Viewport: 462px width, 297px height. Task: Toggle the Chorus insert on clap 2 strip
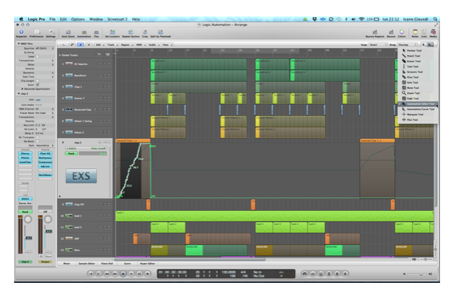click(25, 153)
